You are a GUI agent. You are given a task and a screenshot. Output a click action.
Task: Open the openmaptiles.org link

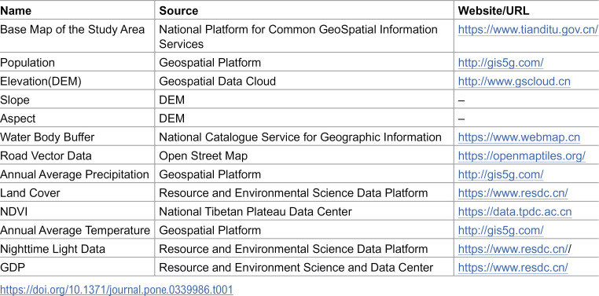coord(521,156)
